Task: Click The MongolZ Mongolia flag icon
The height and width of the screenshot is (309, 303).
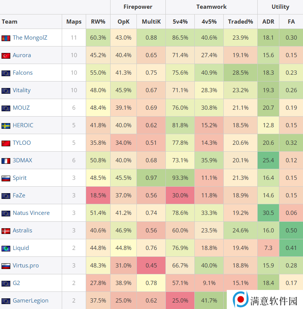Action: click(x=6, y=38)
